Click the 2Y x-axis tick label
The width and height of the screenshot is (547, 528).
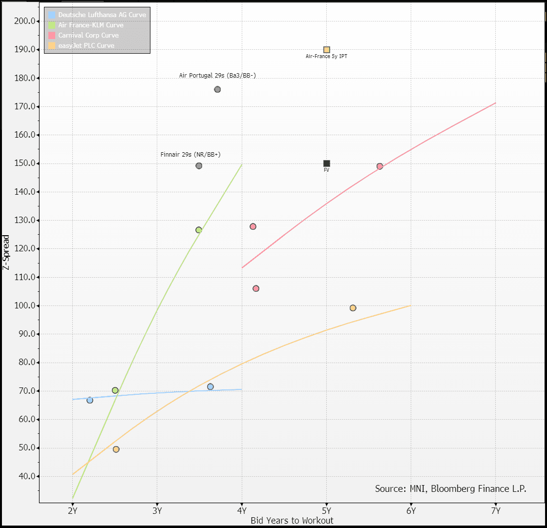(x=73, y=511)
